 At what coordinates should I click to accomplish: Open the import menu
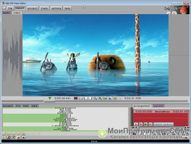click(x=20, y=8)
